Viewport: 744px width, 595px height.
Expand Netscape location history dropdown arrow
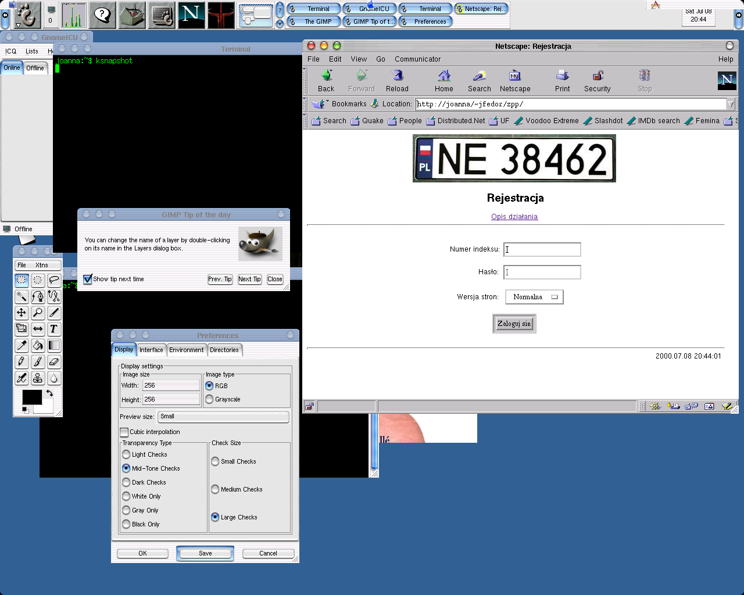click(731, 104)
